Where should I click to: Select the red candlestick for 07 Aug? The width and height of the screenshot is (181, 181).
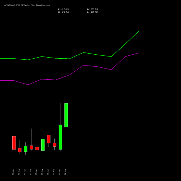point(37,148)
